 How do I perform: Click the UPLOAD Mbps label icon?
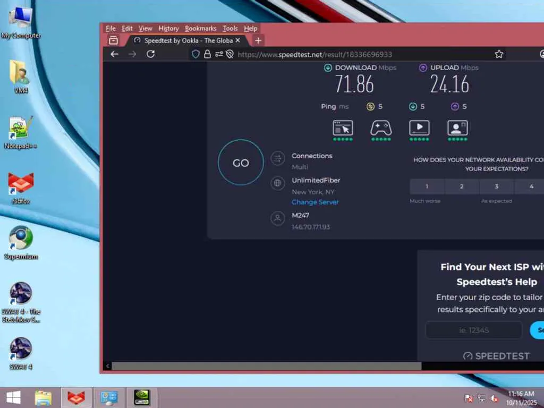point(423,67)
